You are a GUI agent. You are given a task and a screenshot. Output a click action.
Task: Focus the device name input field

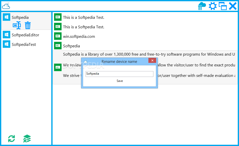[x=119, y=74]
